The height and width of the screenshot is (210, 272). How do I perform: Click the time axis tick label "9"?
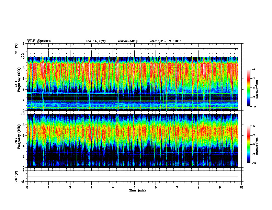click(x=220, y=187)
